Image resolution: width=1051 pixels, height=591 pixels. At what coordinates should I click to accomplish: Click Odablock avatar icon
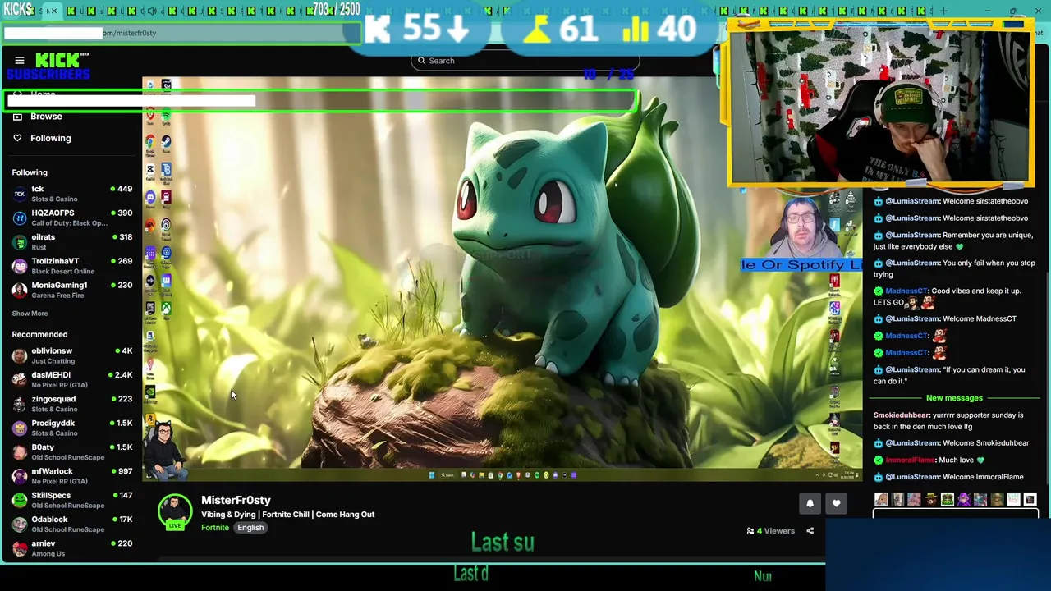click(20, 524)
